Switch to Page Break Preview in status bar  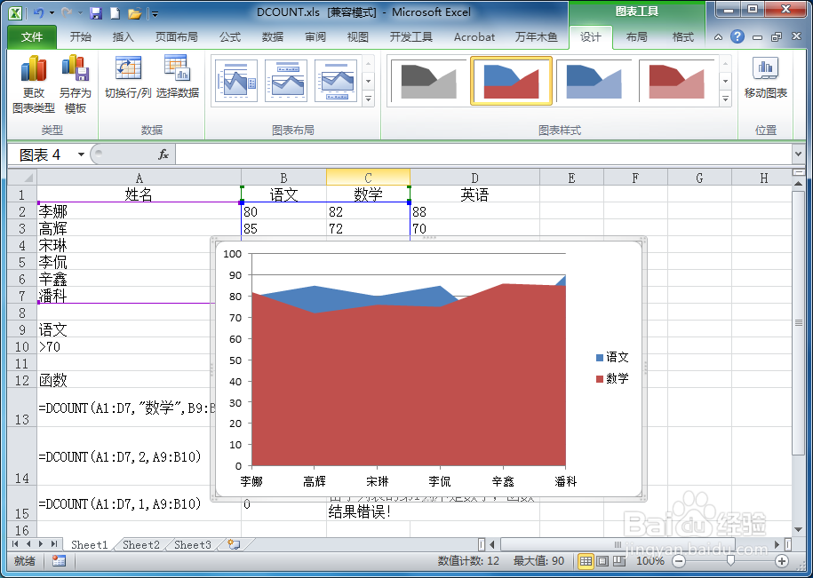click(x=619, y=561)
